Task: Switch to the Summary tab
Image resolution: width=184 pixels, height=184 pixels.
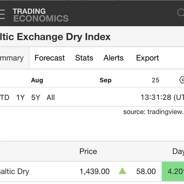Action: [12, 58]
